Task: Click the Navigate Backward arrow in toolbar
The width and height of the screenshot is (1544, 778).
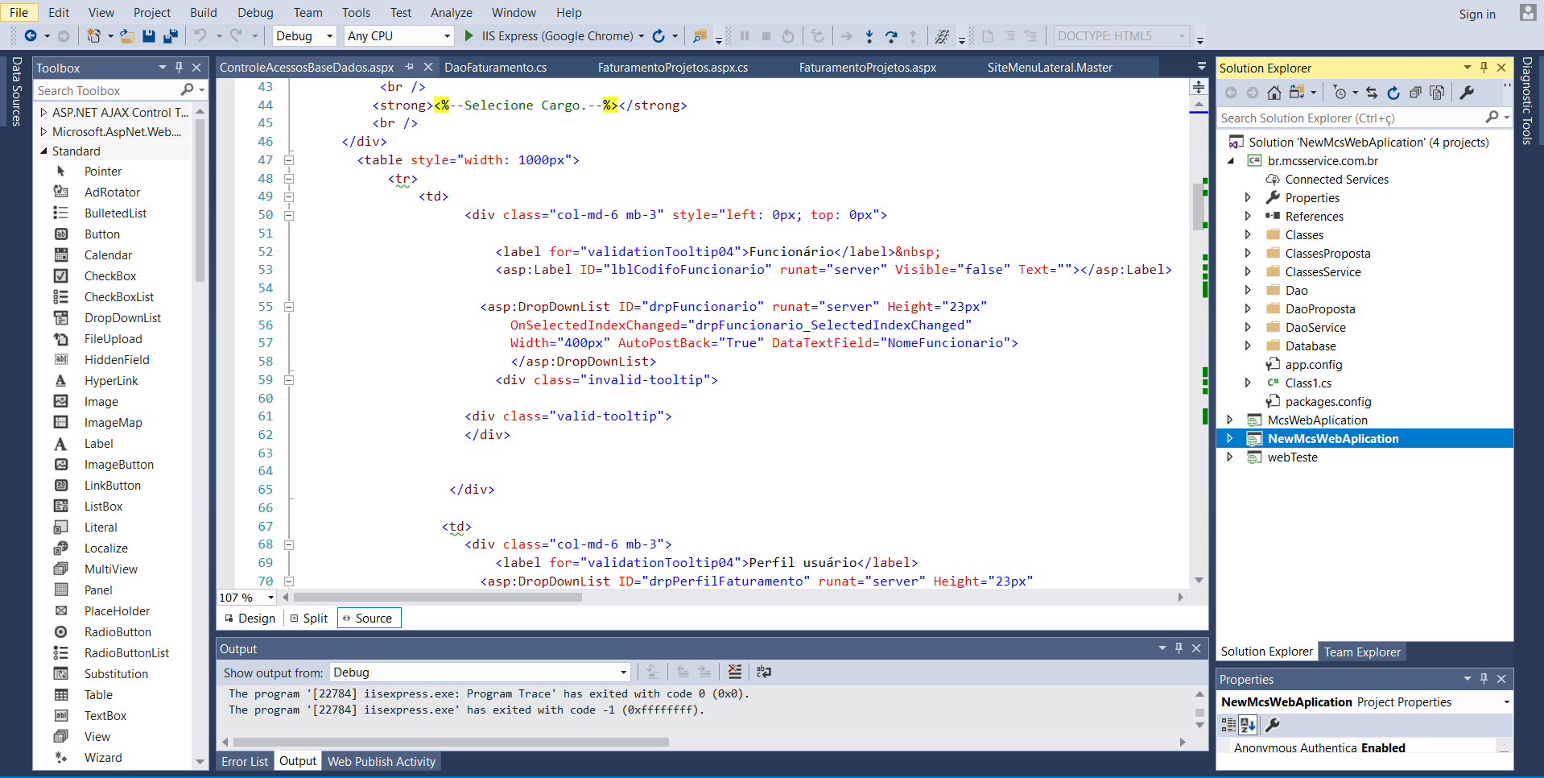Action: pos(31,35)
